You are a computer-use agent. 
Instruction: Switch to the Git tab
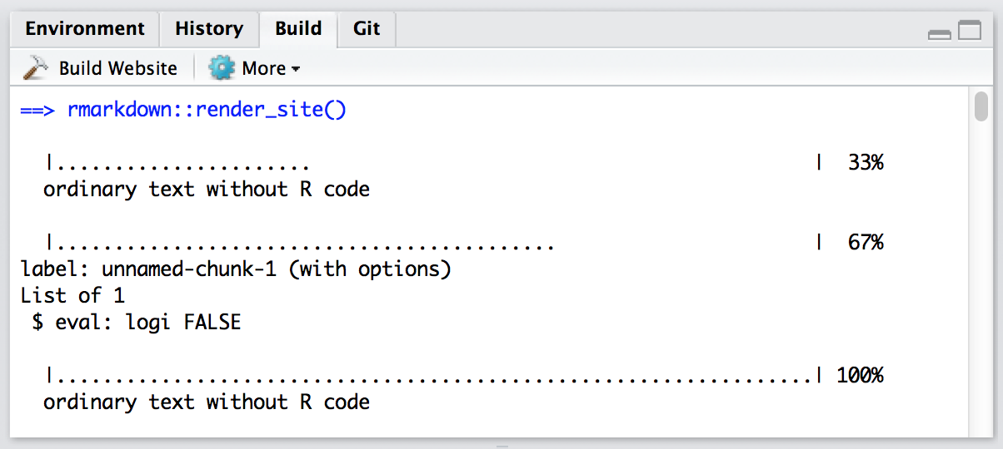367,29
